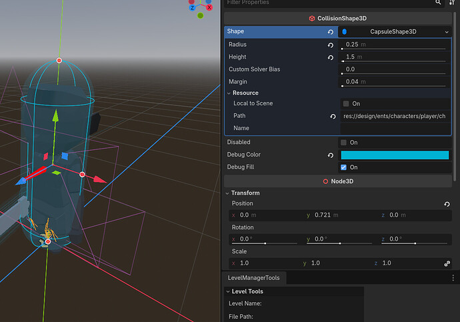The image size is (460, 322).
Task: Click the capsule radius handle on the side
Action: click(82, 175)
